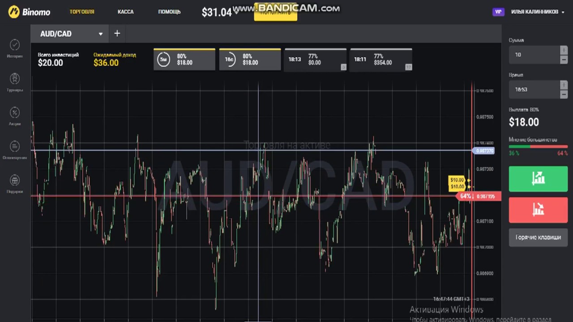Click the 36 % green majority value
The height and width of the screenshot is (322, 573).
click(x=514, y=153)
